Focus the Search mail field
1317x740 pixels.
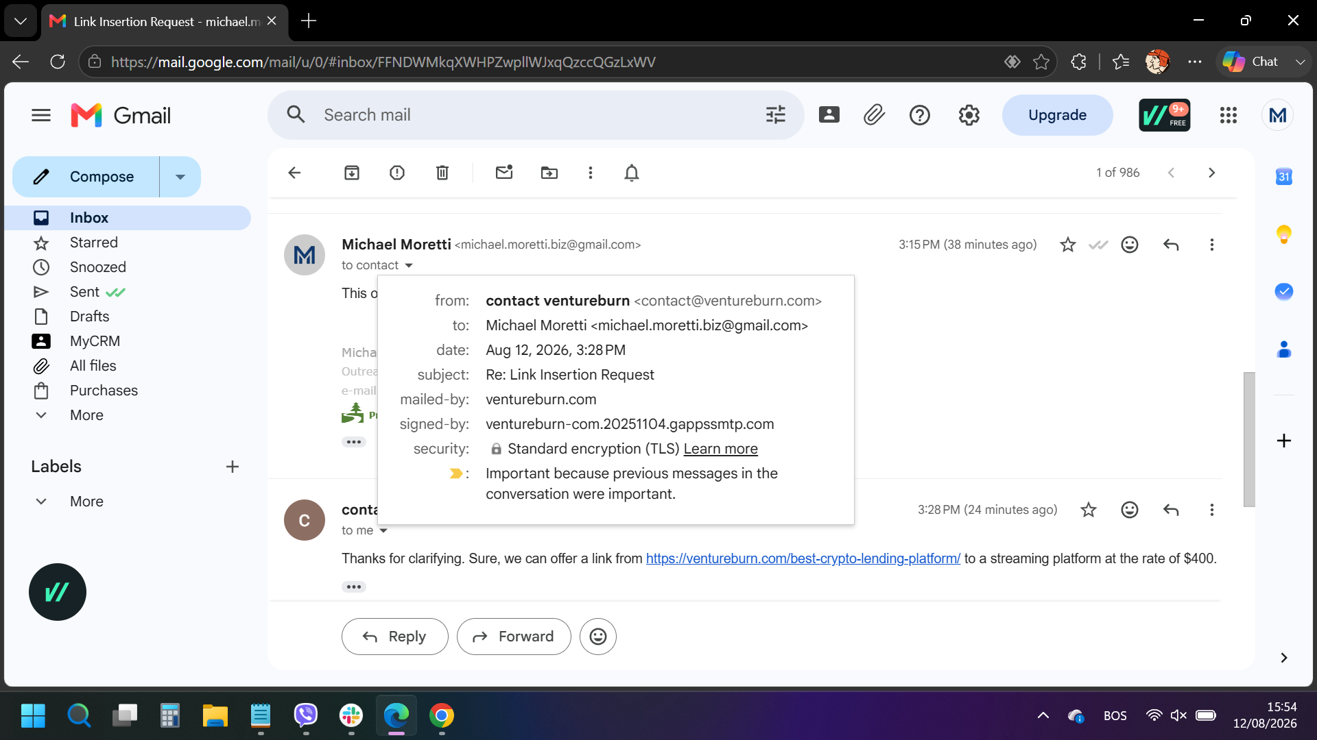pyautogui.click(x=535, y=115)
